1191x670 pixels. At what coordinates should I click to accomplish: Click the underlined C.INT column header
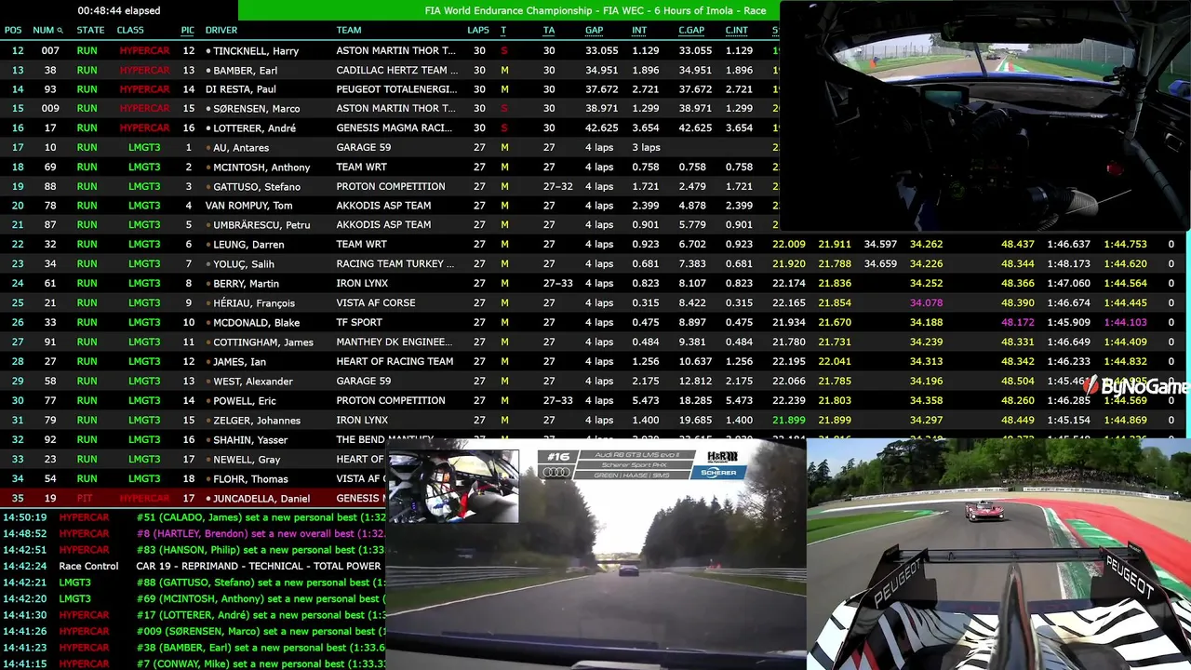point(737,30)
